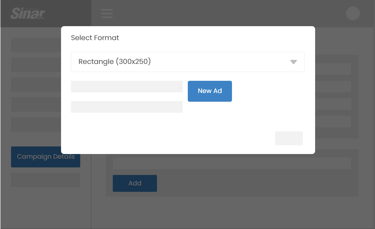Screen dimensions: 375x229
Task: Click the Sinar logo
Action: (28, 13)
